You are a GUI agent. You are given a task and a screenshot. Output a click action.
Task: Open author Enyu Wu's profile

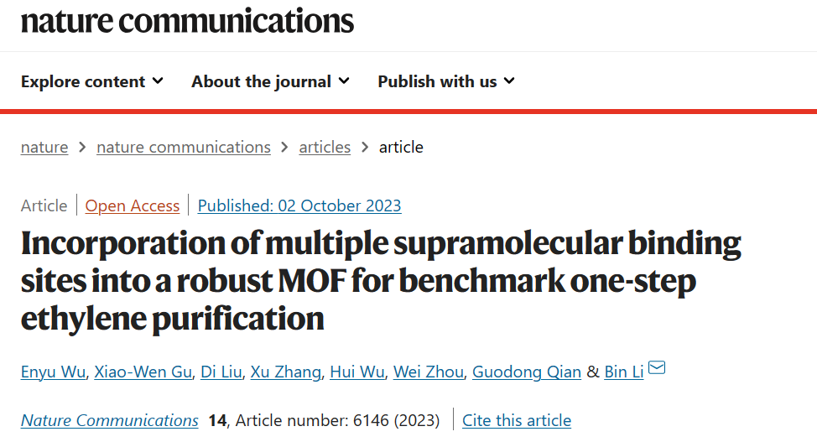point(53,372)
